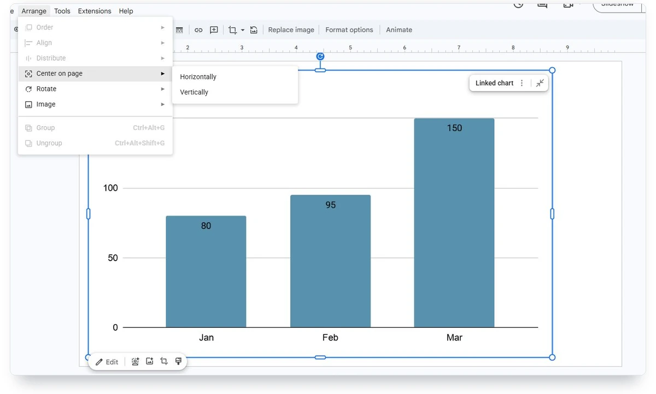Click the Jan bar labeled 80
The width and height of the screenshot is (656, 394).
pyautogui.click(x=206, y=272)
